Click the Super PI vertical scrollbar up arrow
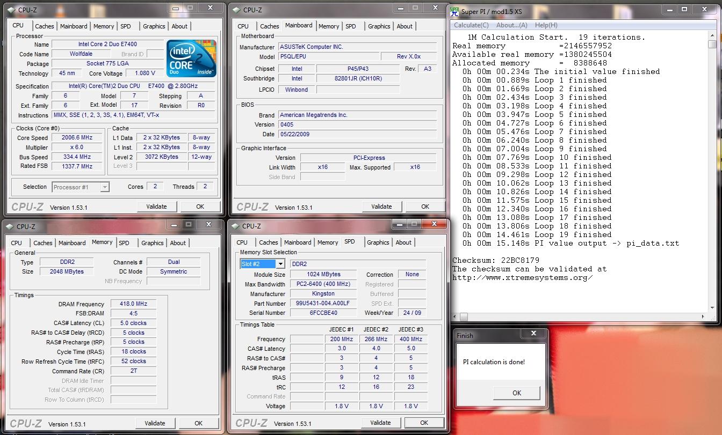 pyautogui.click(x=712, y=35)
